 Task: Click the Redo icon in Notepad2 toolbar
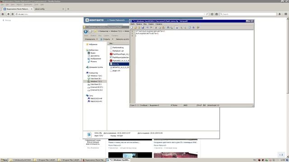pos(151,27)
